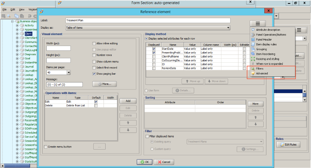Open the View menu

click(x=21, y=10)
